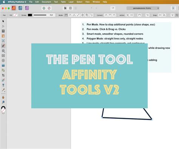The width and height of the screenshot is (179, 149).
Task: Open the Help menu
Action: [x=105, y=2]
